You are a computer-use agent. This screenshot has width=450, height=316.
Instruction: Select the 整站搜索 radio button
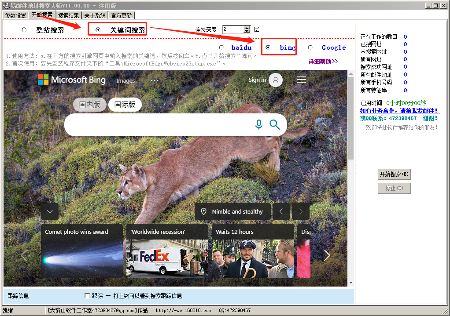point(24,29)
